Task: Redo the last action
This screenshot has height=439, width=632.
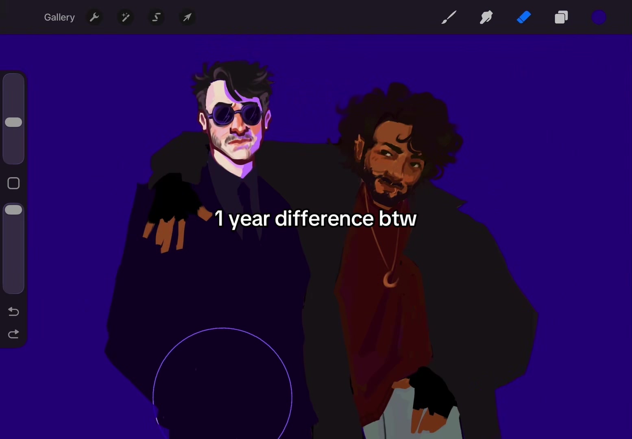Action: coord(13,334)
